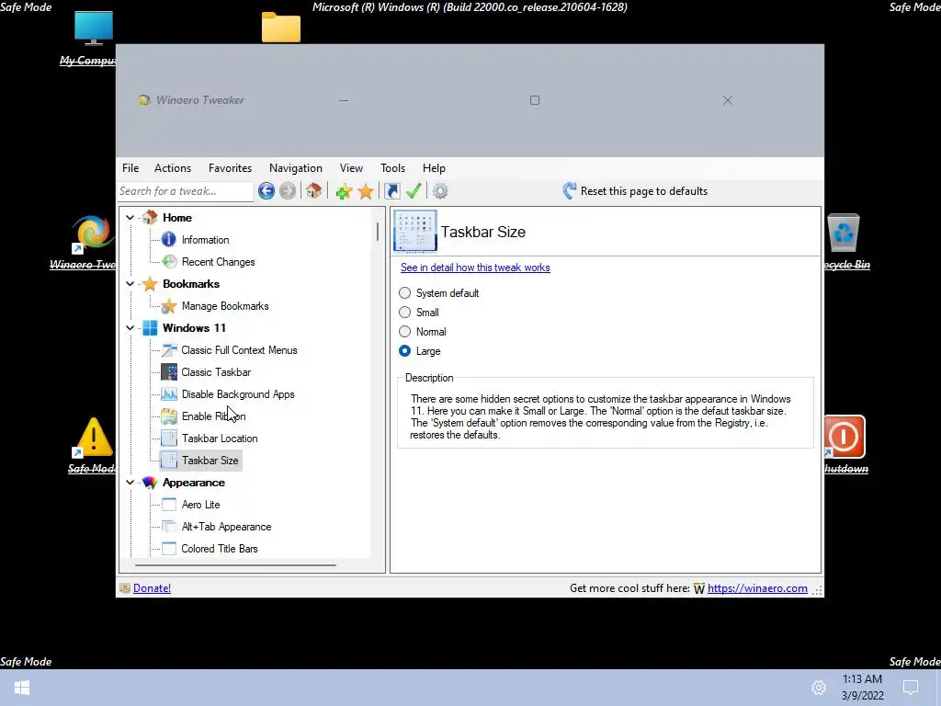Screen dimensions: 941x706
Task: Open the notification center icon
Action: (911, 688)
